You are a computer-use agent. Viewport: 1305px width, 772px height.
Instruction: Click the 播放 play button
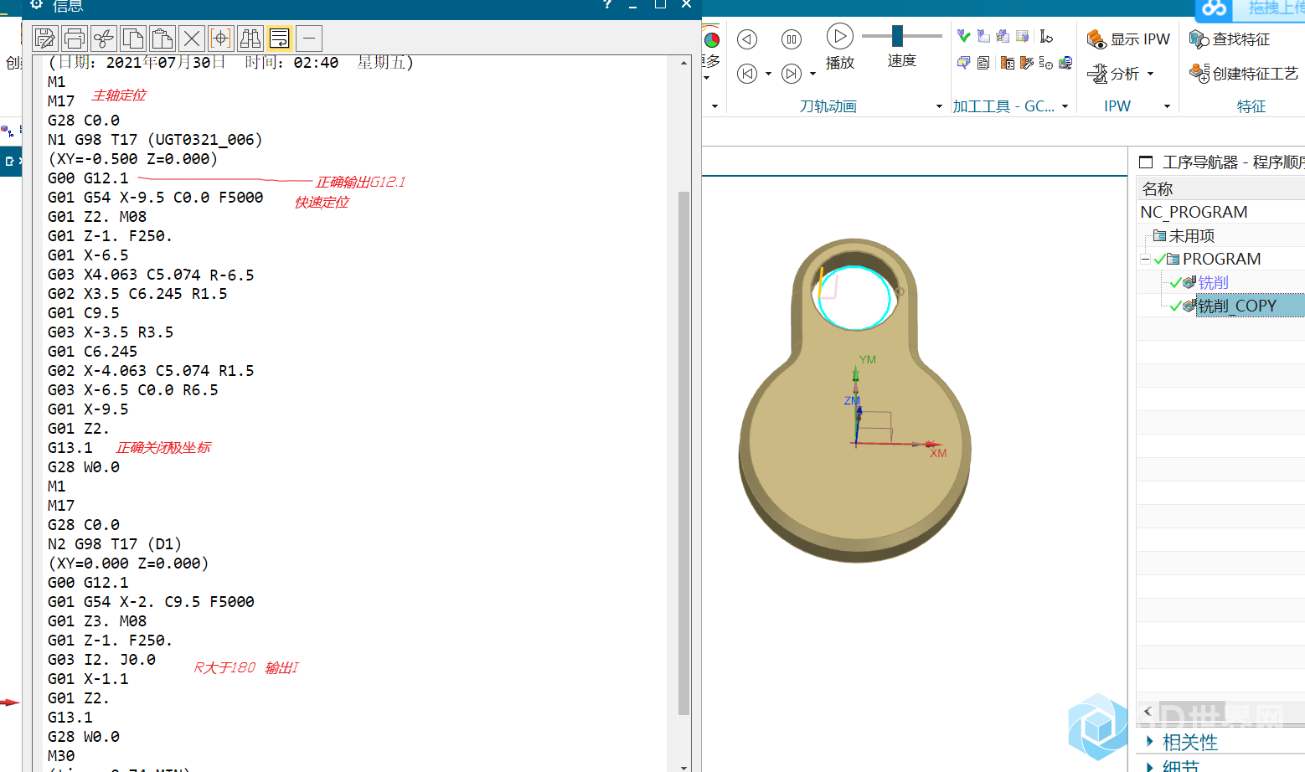point(840,46)
